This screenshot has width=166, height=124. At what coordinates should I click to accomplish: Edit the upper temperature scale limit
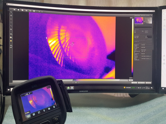[x=131, y=18]
